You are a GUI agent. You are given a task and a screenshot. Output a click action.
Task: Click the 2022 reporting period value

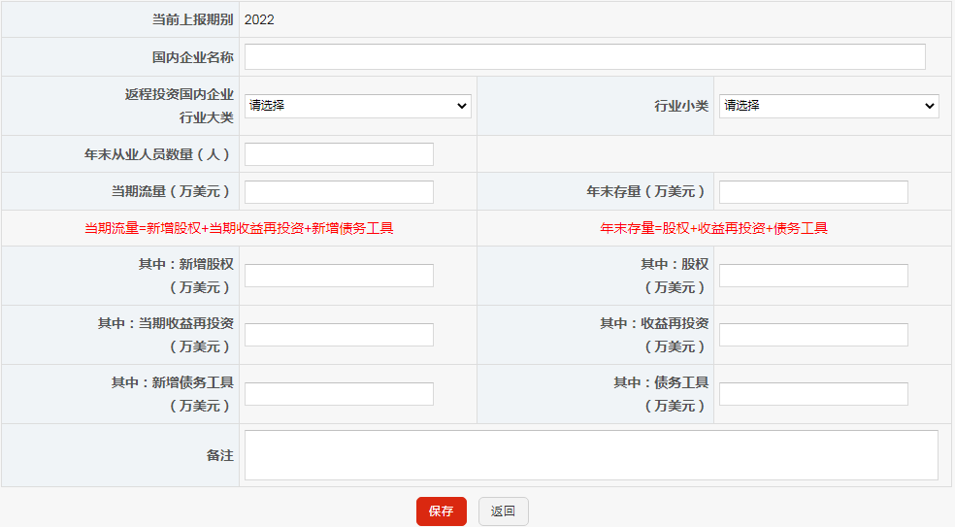(259, 19)
